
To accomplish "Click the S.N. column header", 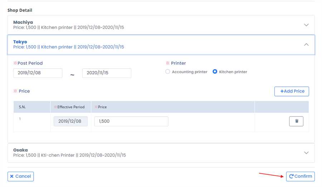I will [22, 107].
